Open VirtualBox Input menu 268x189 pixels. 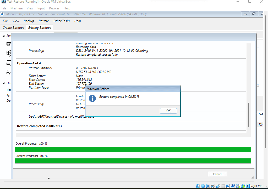(x=41, y=8)
